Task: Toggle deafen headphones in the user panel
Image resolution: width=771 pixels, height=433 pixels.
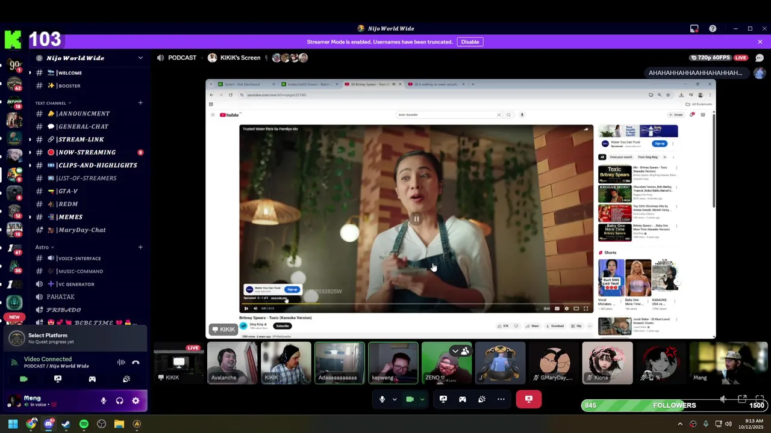Action: click(119, 401)
